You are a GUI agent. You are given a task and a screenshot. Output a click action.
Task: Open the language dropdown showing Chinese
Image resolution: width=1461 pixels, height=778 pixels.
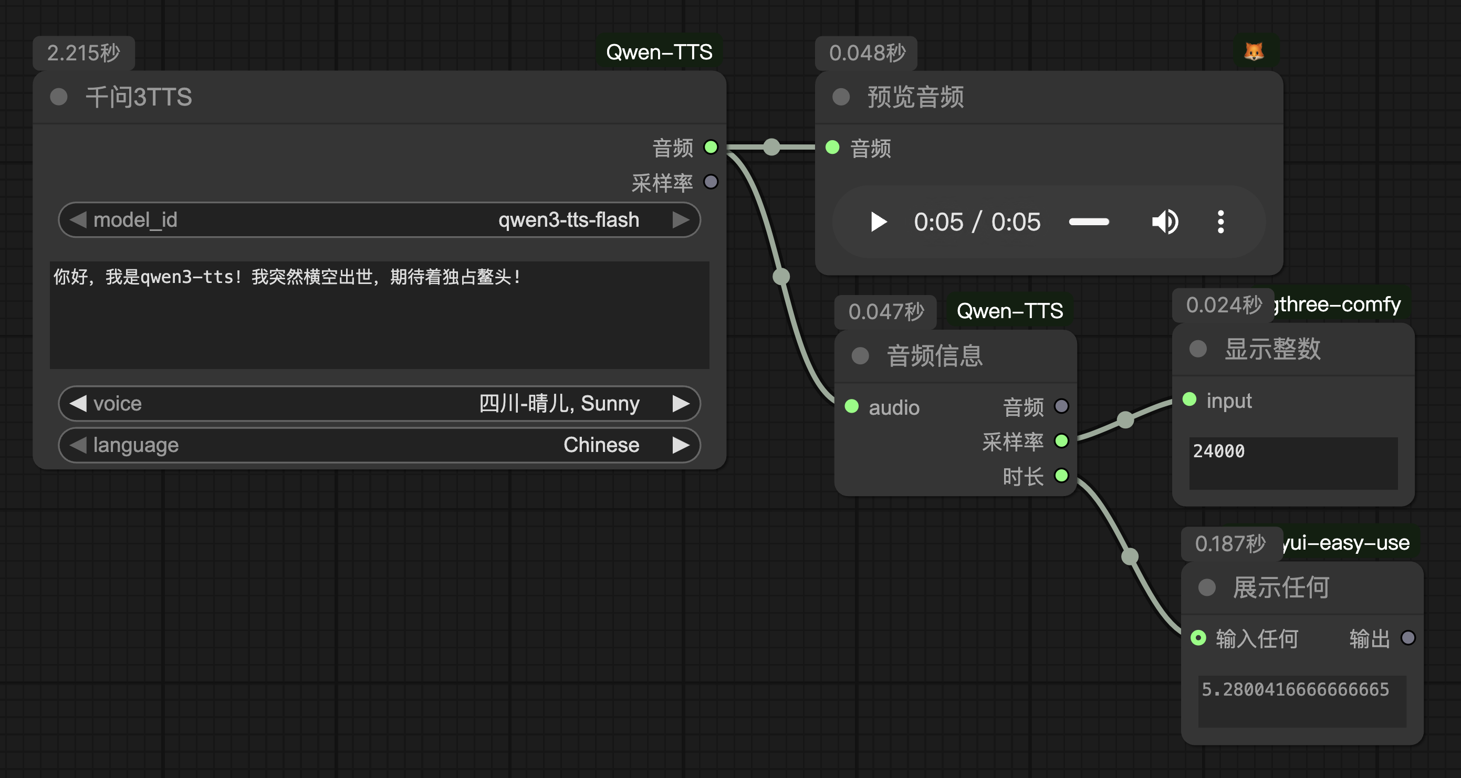379,445
